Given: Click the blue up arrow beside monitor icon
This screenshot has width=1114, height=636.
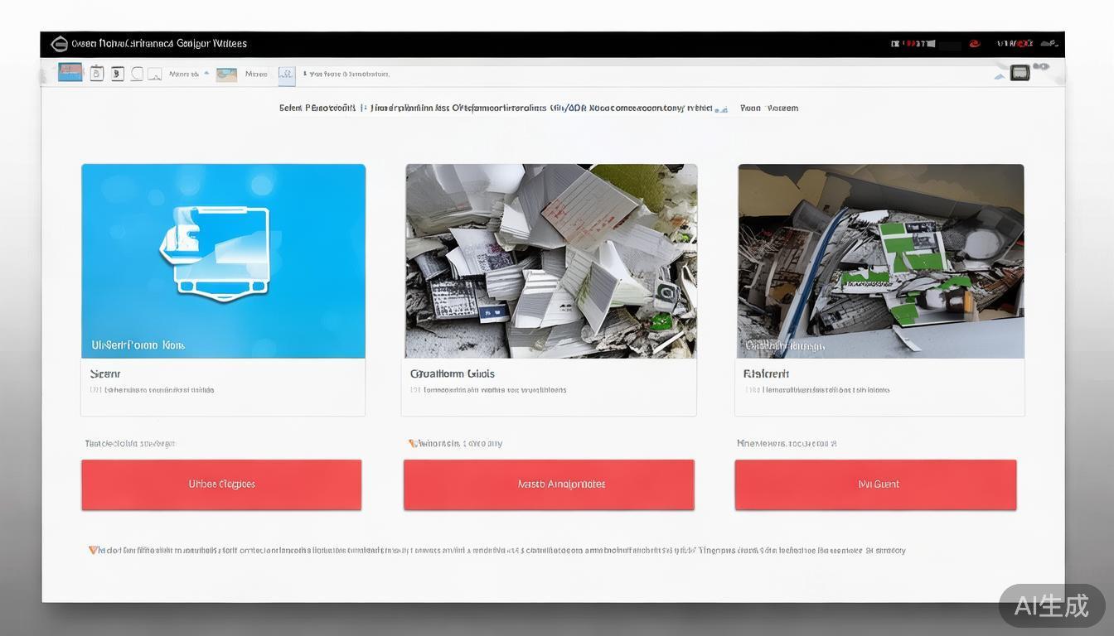Looking at the screenshot, I should [x=1000, y=75].
